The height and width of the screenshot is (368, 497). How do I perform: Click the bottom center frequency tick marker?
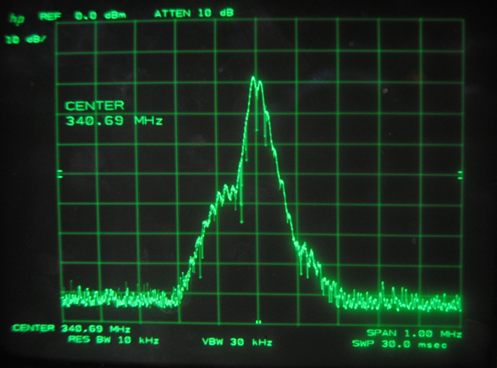pyautogui.click(x=258, y=321)
